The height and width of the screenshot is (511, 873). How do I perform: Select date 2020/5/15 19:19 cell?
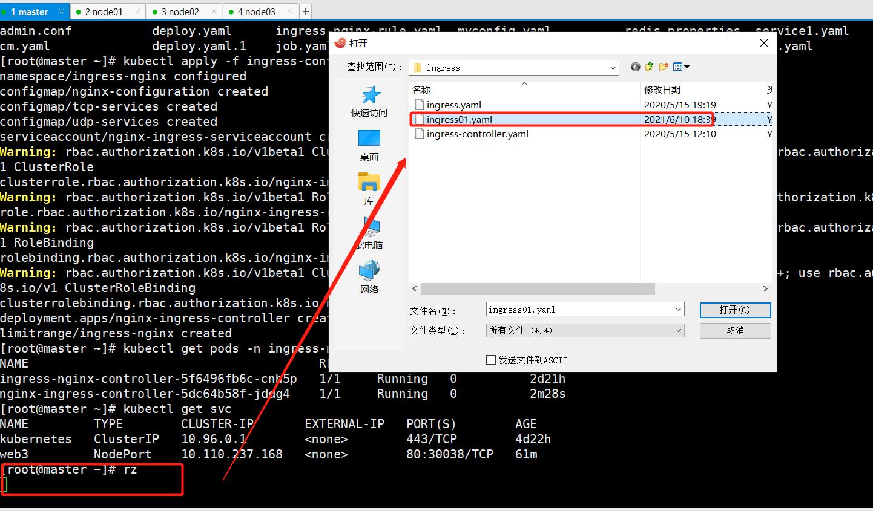[x=680, y=105]
